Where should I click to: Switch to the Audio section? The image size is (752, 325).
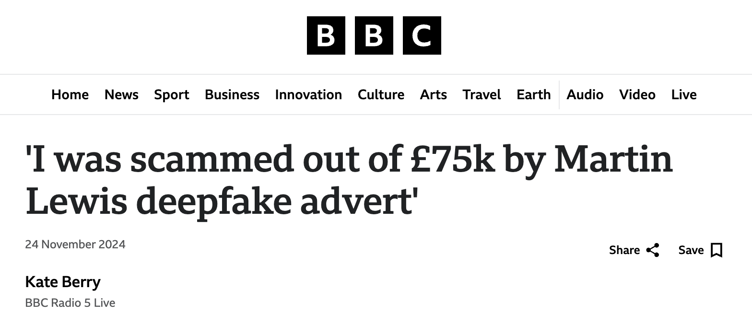coord(585,95)
